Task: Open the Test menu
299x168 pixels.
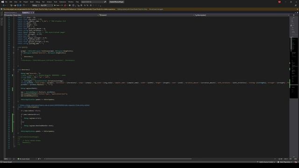Action: tap(43, 2)
